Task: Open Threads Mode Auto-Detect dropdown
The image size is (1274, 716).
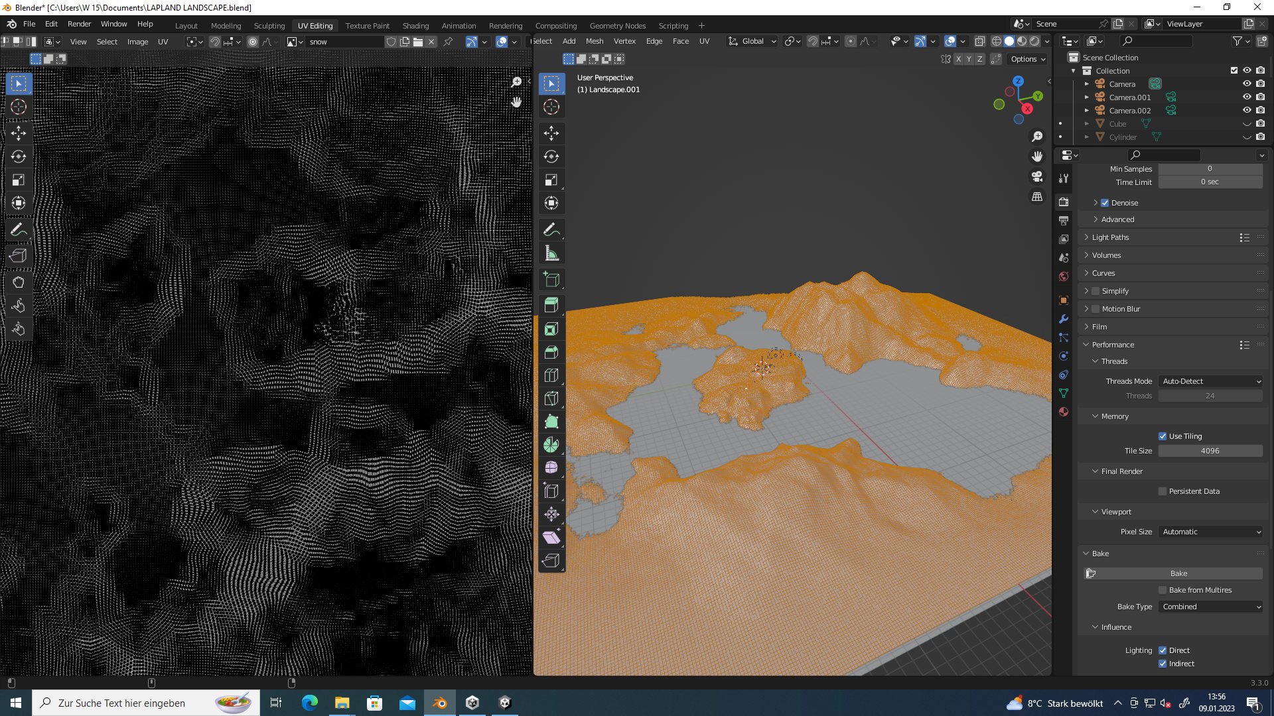Action: (1211, 381)
